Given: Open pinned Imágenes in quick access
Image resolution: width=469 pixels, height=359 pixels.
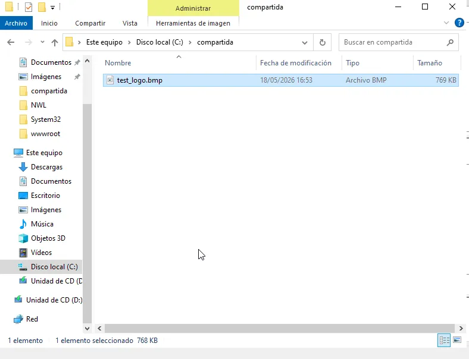Looking at the screenshot, I should pyautogui.click(x=46, y=77).
